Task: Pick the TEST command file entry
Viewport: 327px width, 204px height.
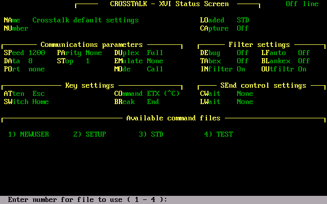Action: click(x=219, y=134)
